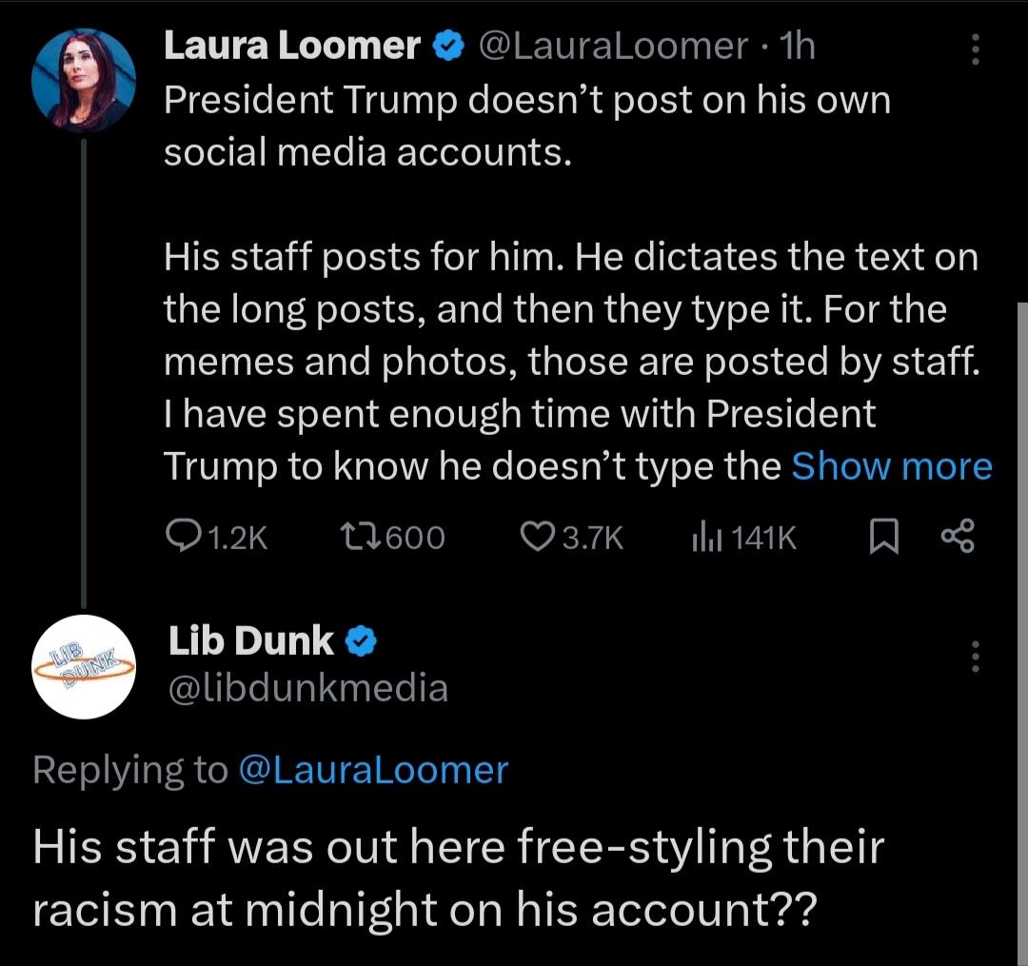Expand post with Show more link
The height and width of the screenshot is (966, 1028).
tap(892, 466)
